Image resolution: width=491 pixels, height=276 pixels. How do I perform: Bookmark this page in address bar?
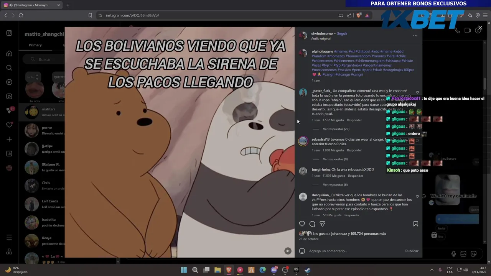click(90, 15)
